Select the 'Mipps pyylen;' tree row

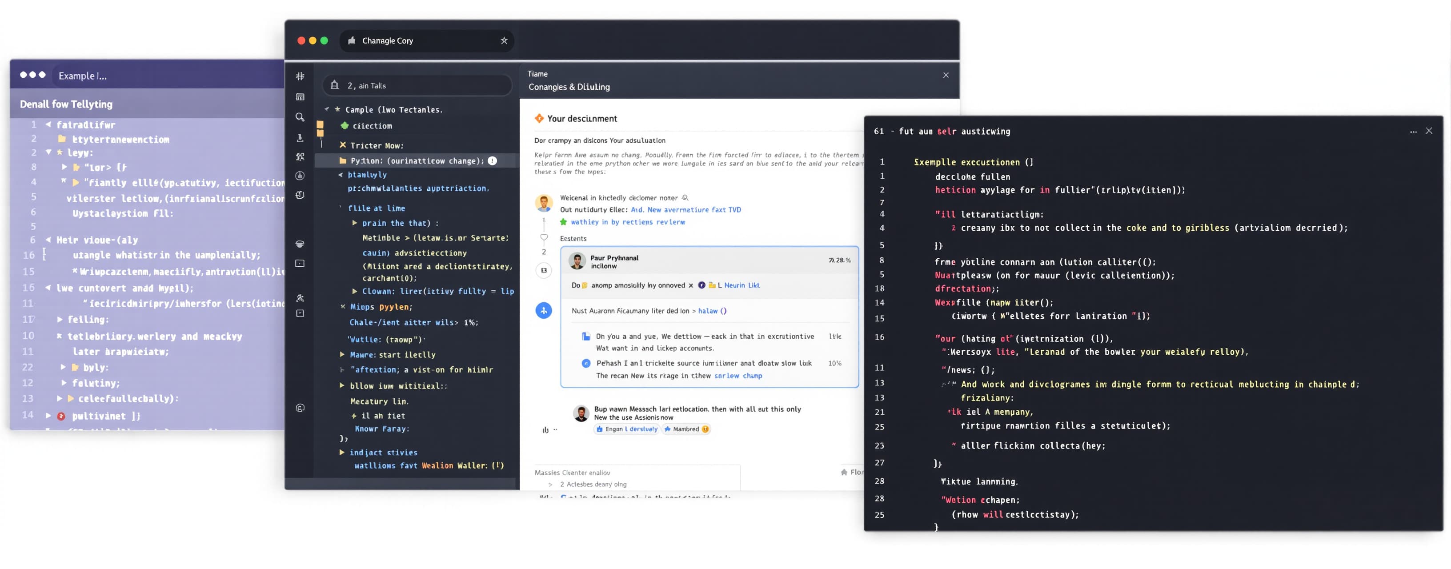click(381, 307)
